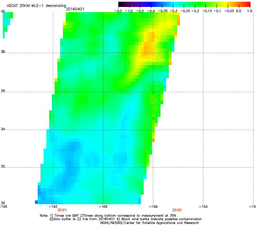
Task: Select the -0.05 color scale label
Action: pyautogui.click(x=229, y=11)
